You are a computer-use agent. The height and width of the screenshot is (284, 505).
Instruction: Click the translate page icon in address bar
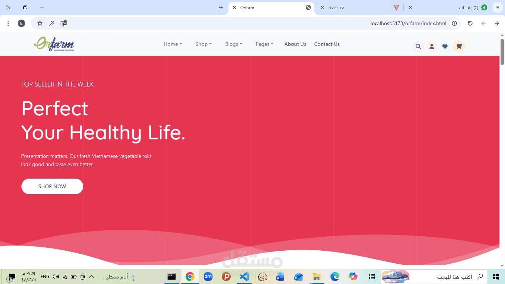coord(64,23)
